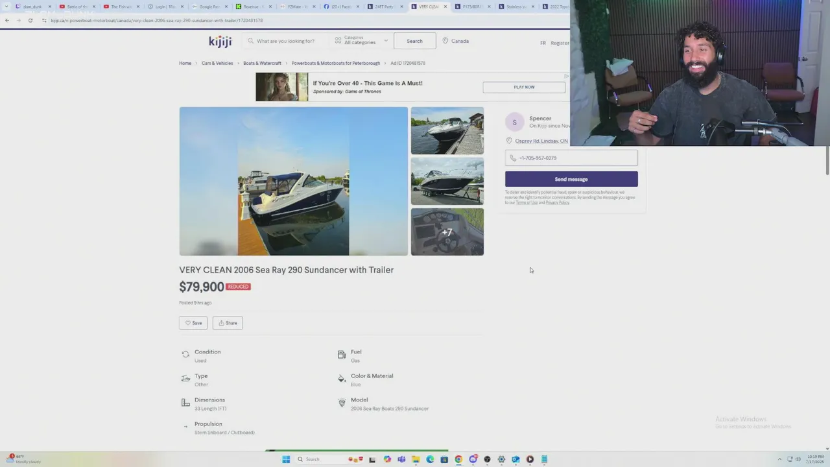This screenshot has width=830, height=467.
Task: Click the search magnifier icon in Kijiji search box
Action: [251, 41]
